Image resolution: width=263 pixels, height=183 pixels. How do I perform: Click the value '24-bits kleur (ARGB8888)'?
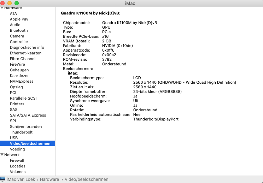pyautogui.click(x=157, y=91)
